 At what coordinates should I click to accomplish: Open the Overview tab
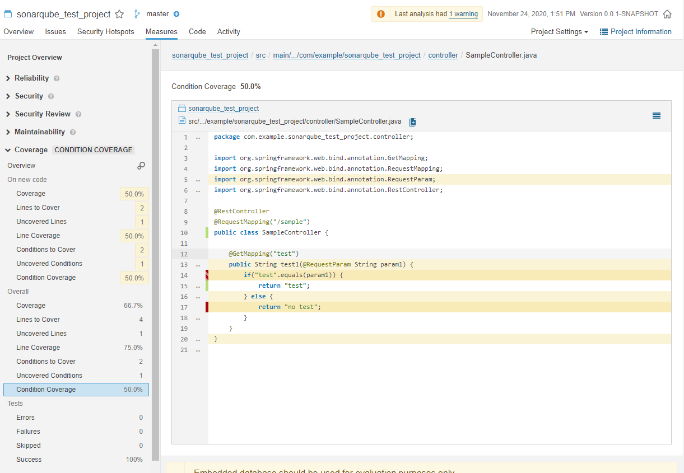click(x=18, y=32)
